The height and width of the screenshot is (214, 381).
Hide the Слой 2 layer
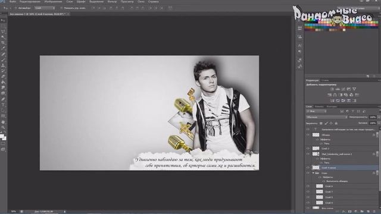click(308, 148)
